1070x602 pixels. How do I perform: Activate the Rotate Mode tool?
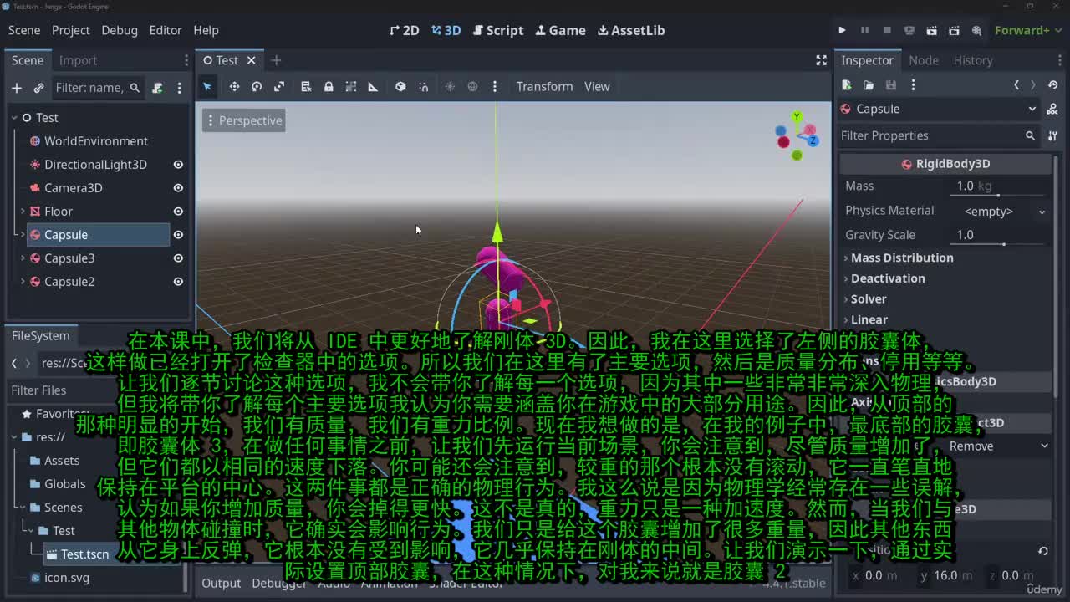point(257,86)
